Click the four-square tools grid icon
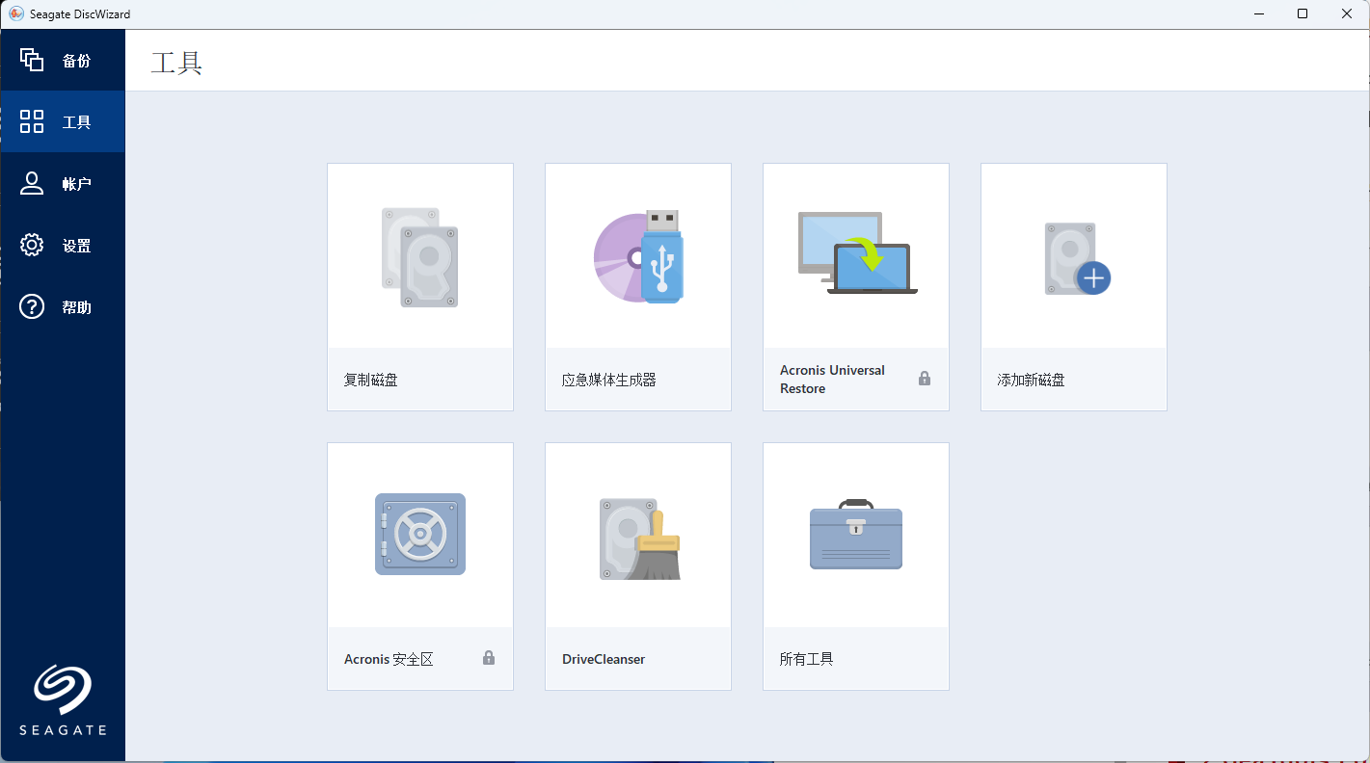This screenshot has width=1370, height=763. [32, 121]
